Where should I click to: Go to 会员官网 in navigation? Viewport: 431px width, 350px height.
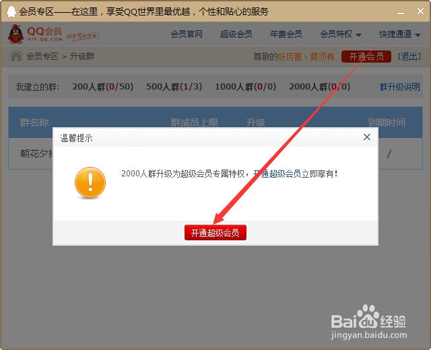click(187, 34)
